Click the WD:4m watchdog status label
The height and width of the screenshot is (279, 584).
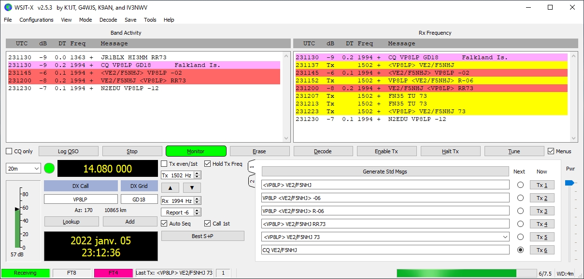click(x=565, y=274)
